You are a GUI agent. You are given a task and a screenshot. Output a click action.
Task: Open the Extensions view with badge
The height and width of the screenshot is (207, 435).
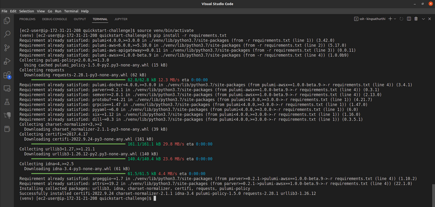(7, 76)
